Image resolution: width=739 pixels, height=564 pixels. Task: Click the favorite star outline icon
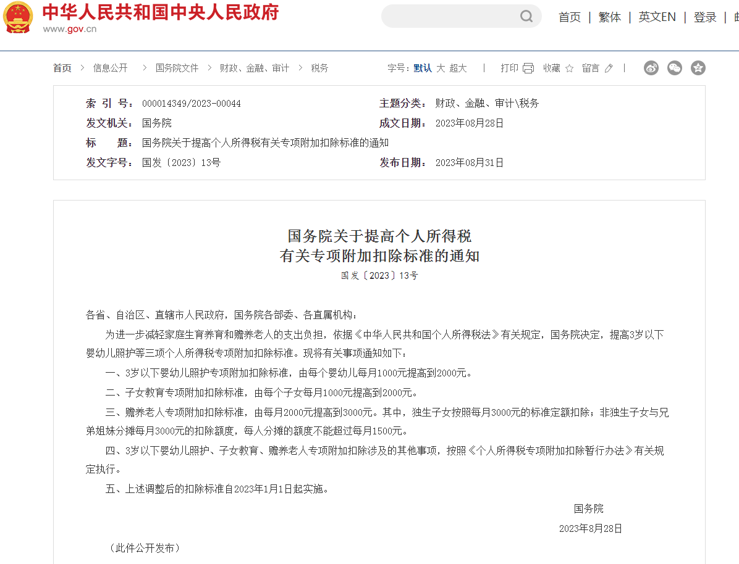570,68
